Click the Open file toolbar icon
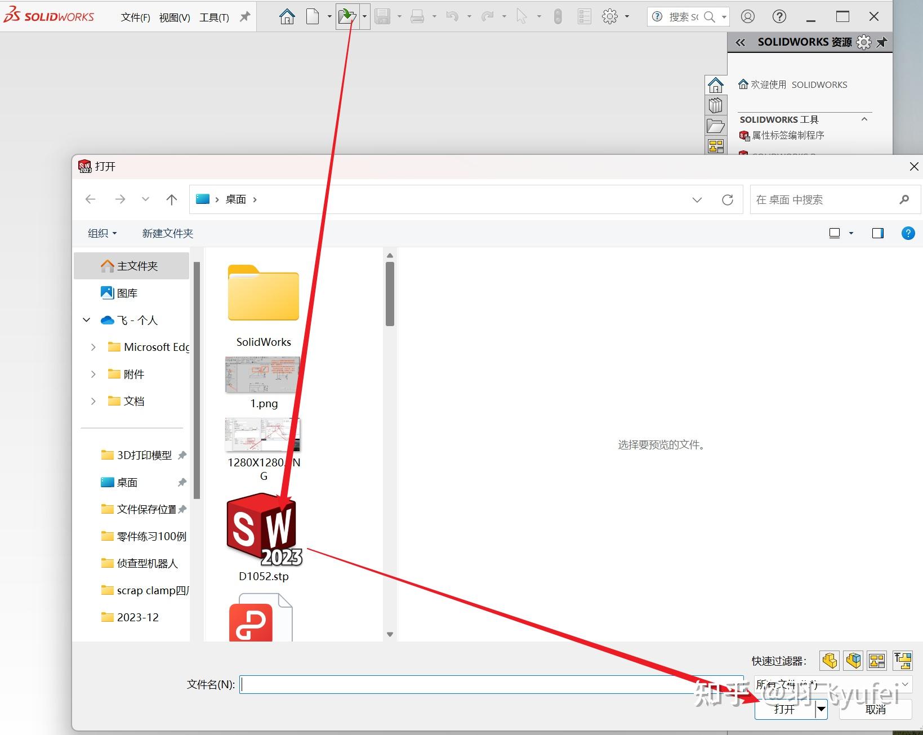Screen dimensions: 923x735 tap(347, 16)
